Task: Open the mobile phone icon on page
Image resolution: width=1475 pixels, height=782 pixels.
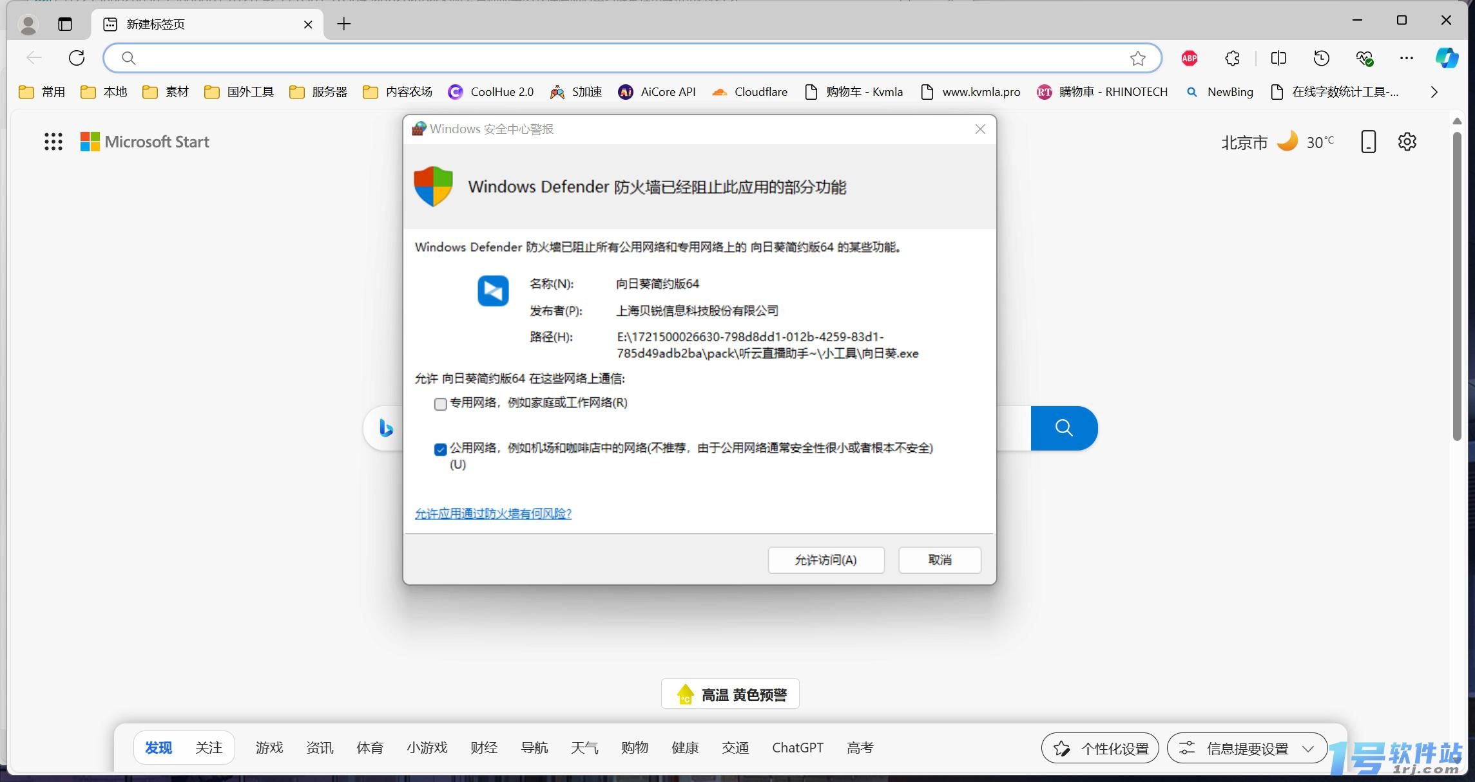Action: [1368, 142]
